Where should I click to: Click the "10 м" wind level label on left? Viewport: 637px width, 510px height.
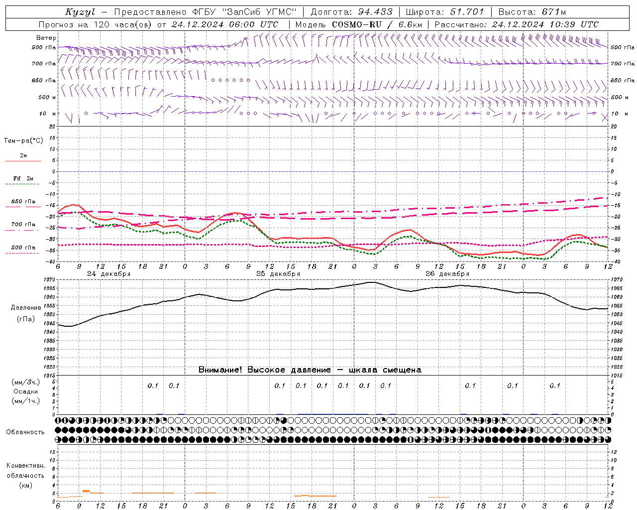(48, 114)
